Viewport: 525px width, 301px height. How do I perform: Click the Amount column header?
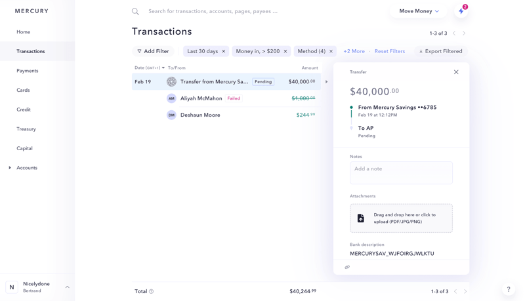(x=310, y=68)
